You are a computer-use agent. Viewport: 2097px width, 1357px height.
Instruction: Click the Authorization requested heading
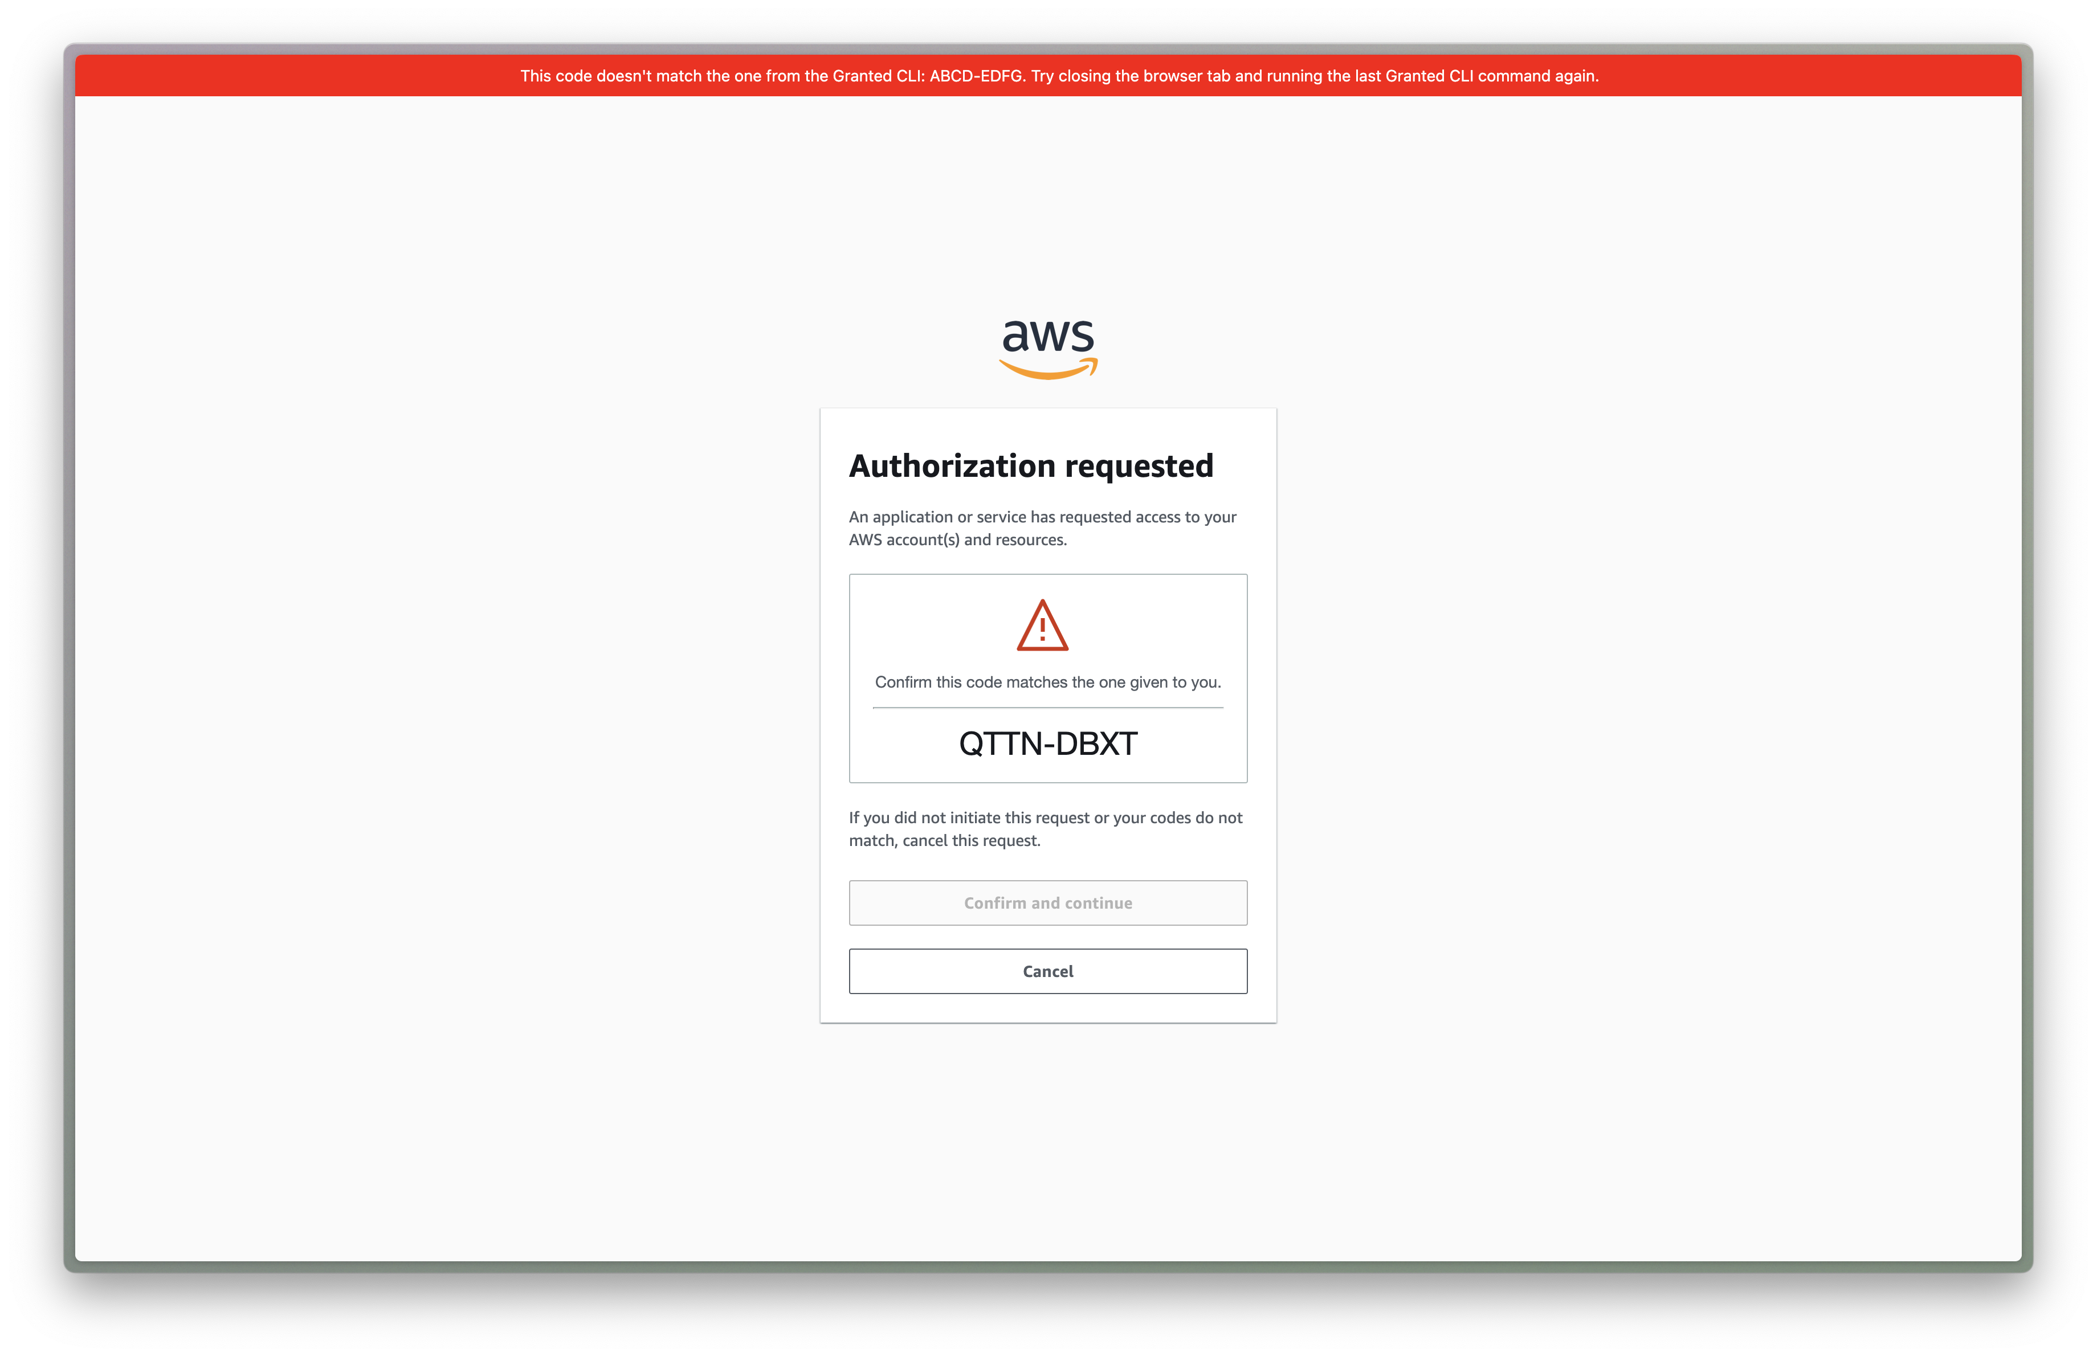click(x=1031, y=466)
